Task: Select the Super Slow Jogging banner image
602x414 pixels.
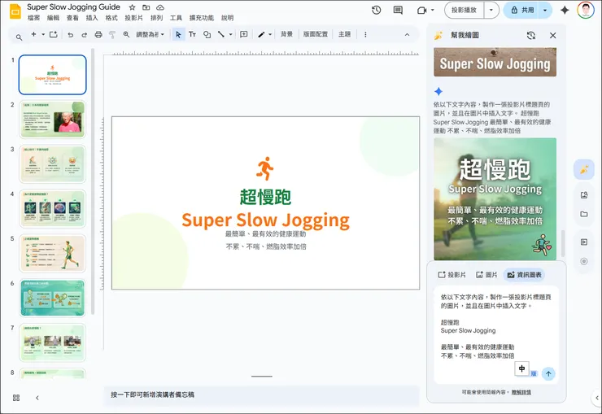Action: click(x=495, y=62)
